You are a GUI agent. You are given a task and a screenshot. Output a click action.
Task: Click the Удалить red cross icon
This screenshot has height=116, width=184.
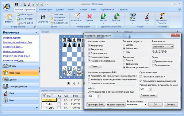tap(90, 16)
